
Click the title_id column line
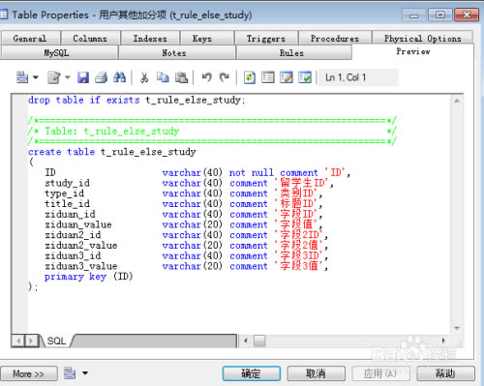[183, 204]
